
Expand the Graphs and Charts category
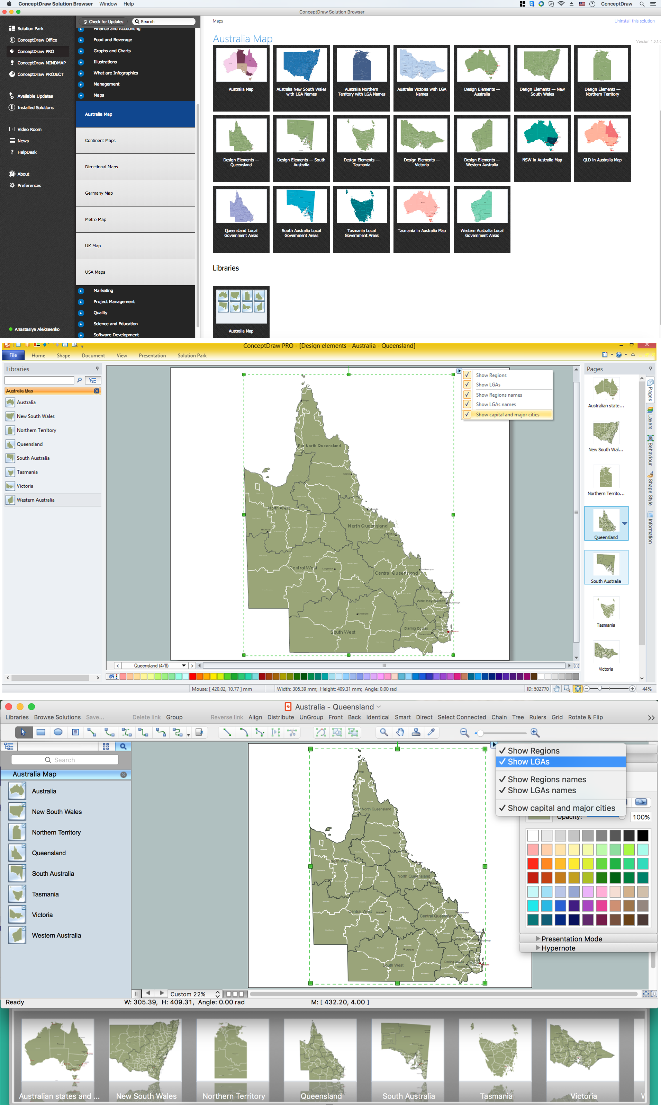pos(81,51)
